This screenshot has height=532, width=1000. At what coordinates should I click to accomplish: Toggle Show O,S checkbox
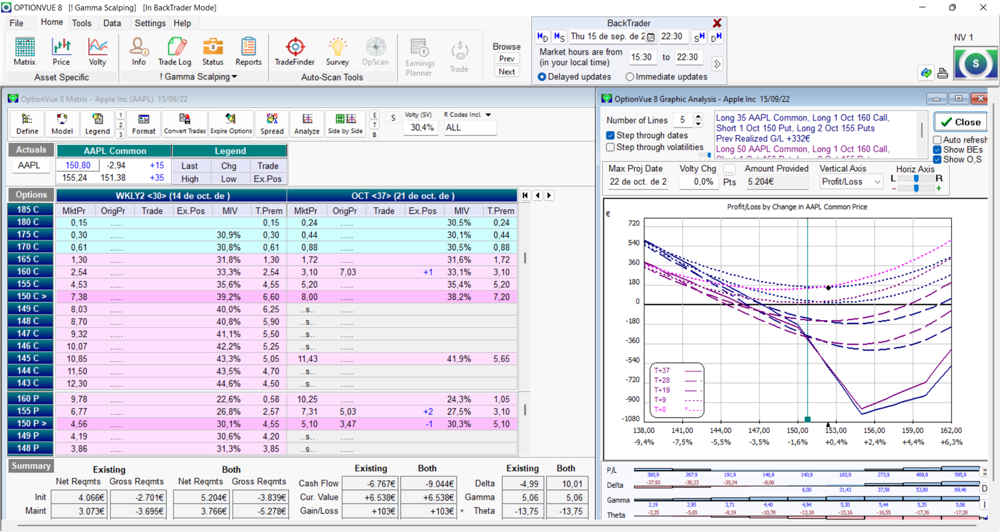tap(937, 160)
